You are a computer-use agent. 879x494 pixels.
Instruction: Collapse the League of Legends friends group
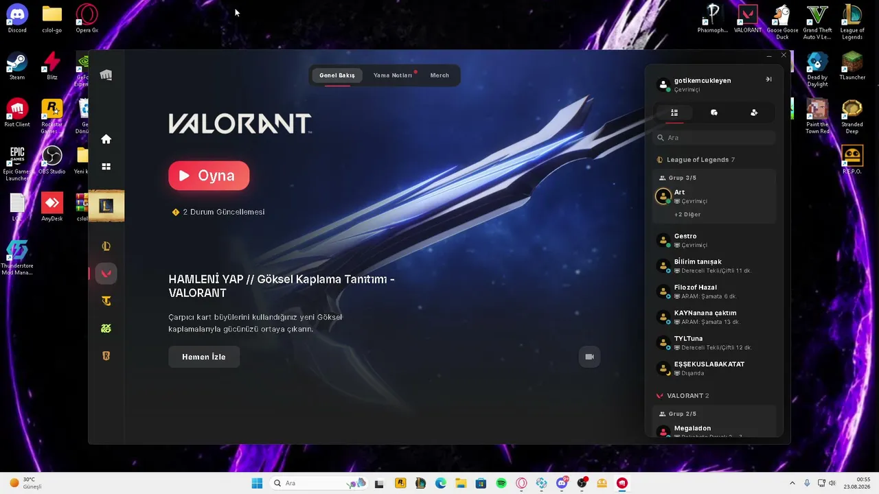696,160
